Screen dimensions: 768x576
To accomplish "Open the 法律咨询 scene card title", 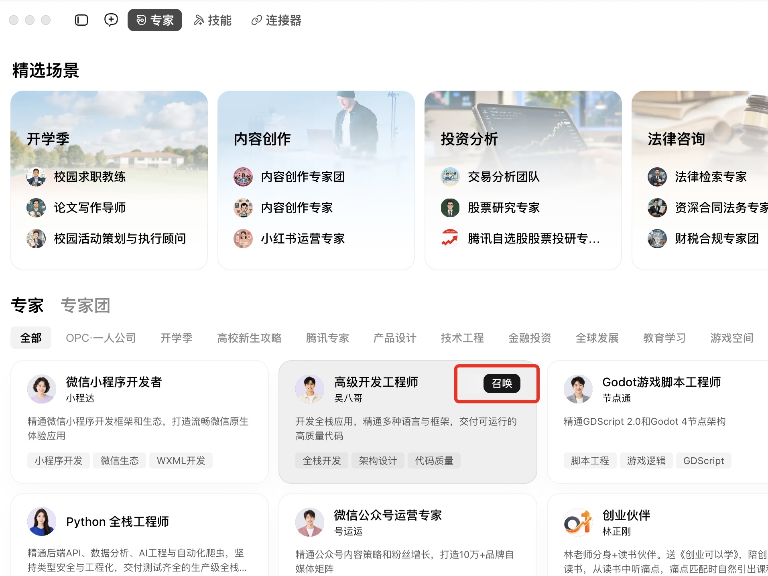I will click(x=677, y=139).
